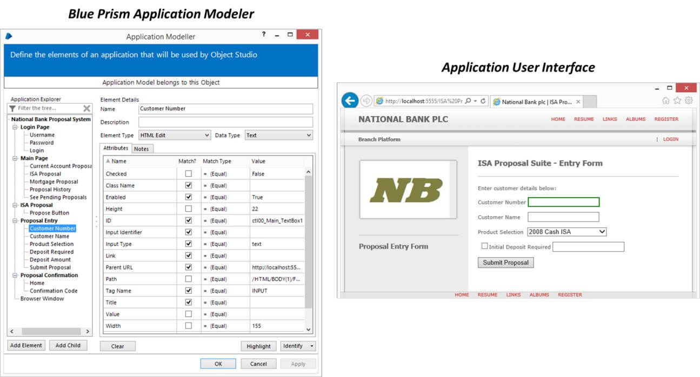This screenshot has width=700, height=377.
Task: Toggle Match checkbox for Value attribute
Action: point(188,314)
